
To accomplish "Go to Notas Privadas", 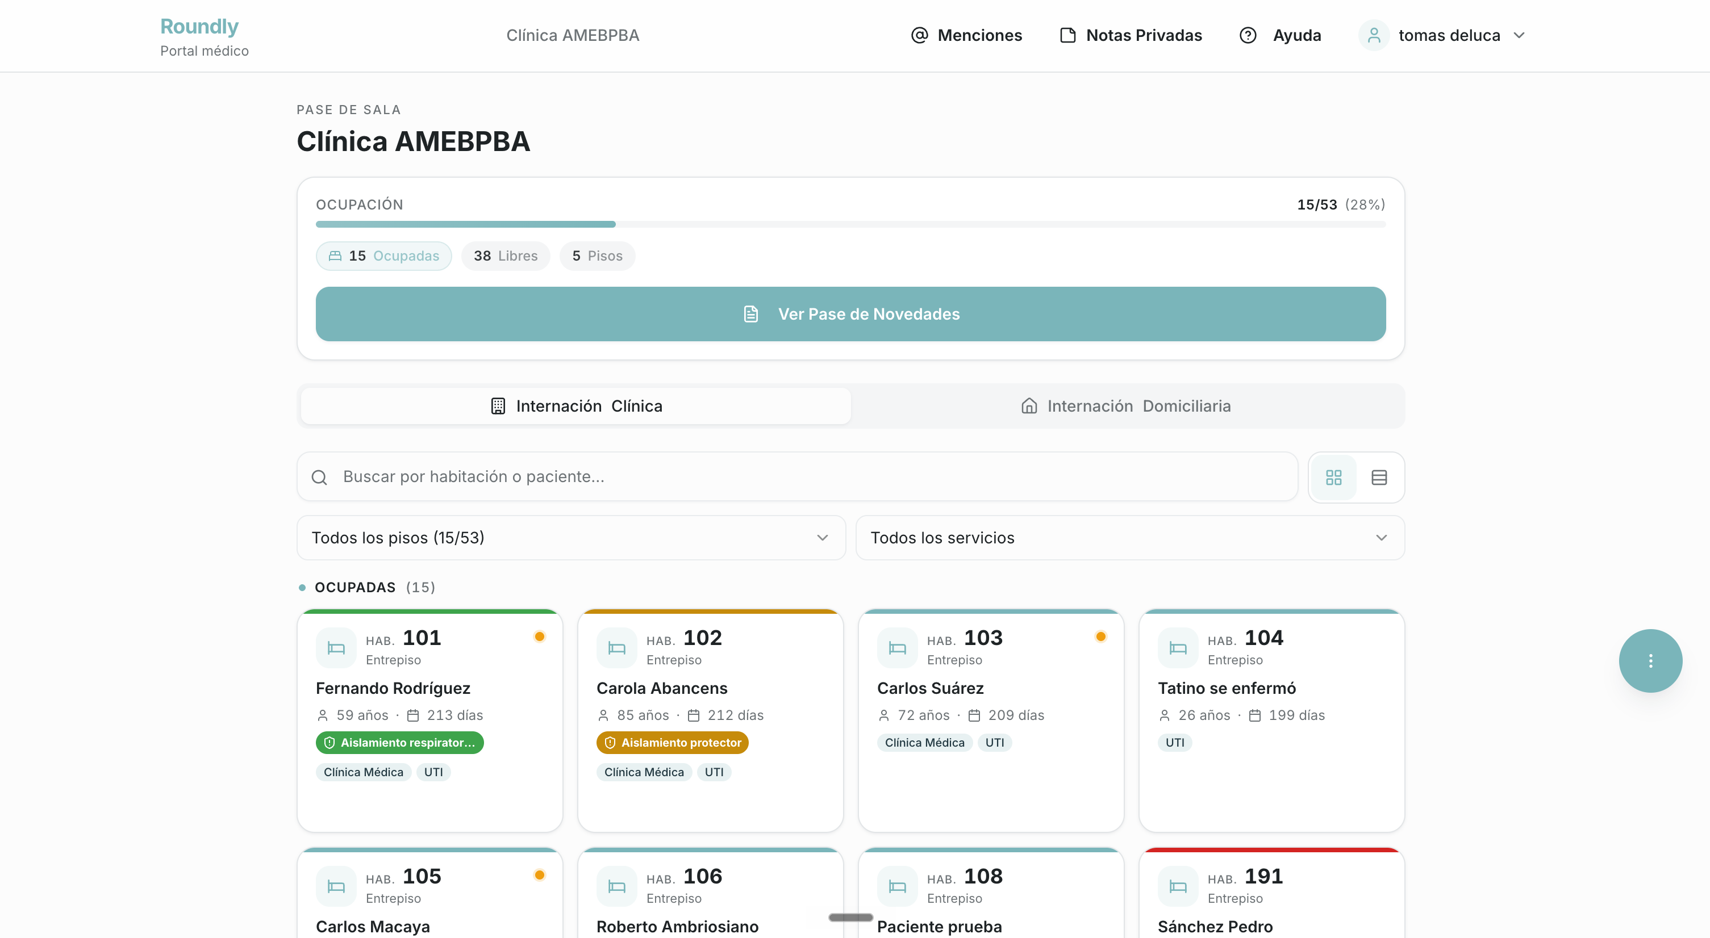I will pos(1131,35).
